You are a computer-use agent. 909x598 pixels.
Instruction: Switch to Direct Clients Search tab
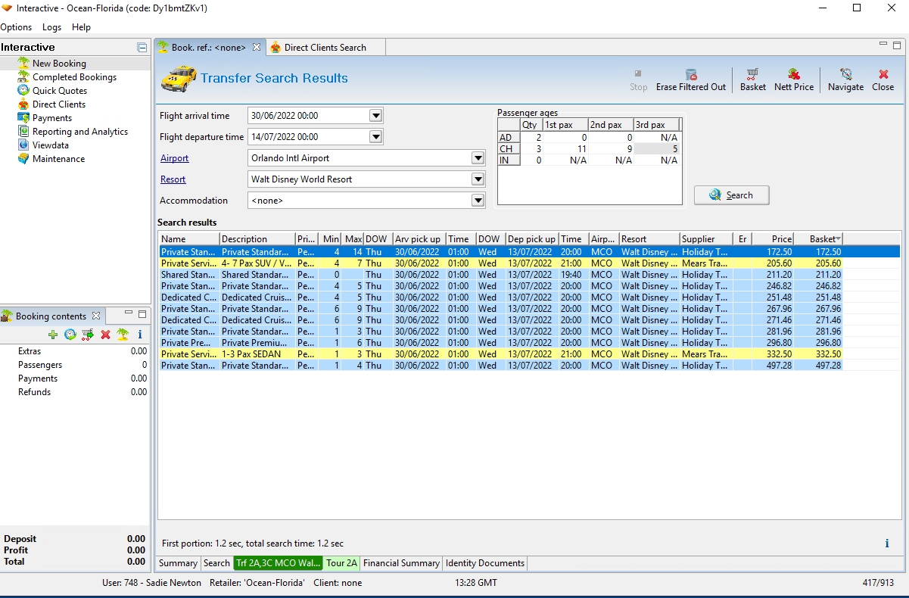(325, 48)
